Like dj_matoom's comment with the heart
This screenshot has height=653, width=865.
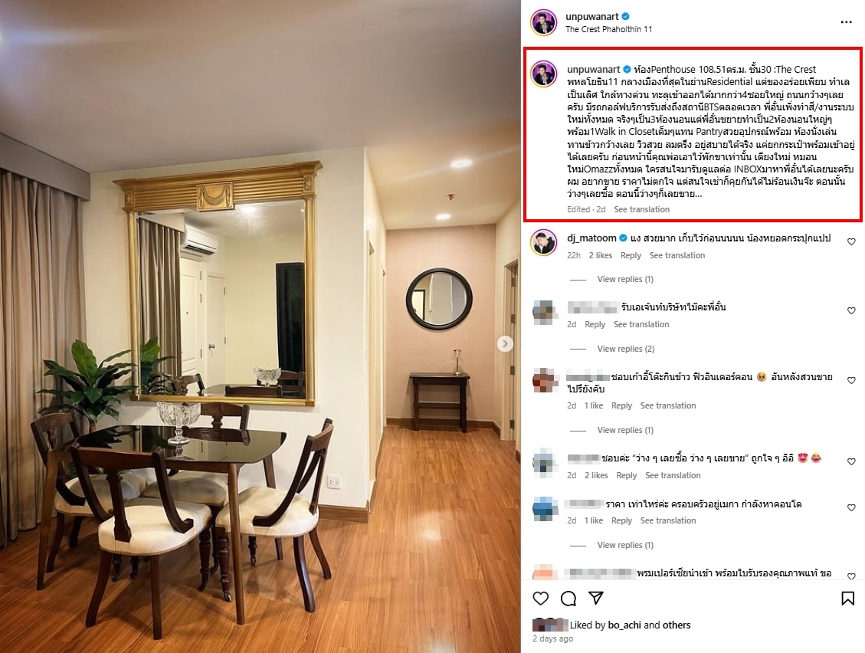pyautogui.click(x=851, y=241)
